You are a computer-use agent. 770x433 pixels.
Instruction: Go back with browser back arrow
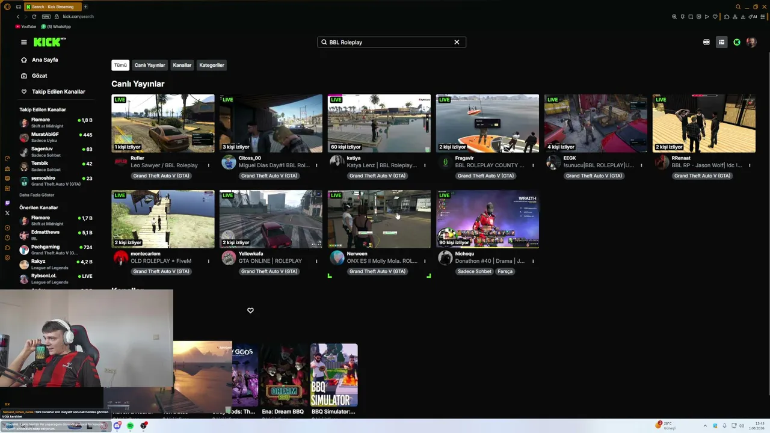click(x=18, y=17)
